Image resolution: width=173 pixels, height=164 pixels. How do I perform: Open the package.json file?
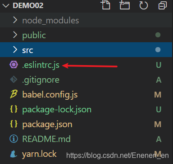point(47,124)
